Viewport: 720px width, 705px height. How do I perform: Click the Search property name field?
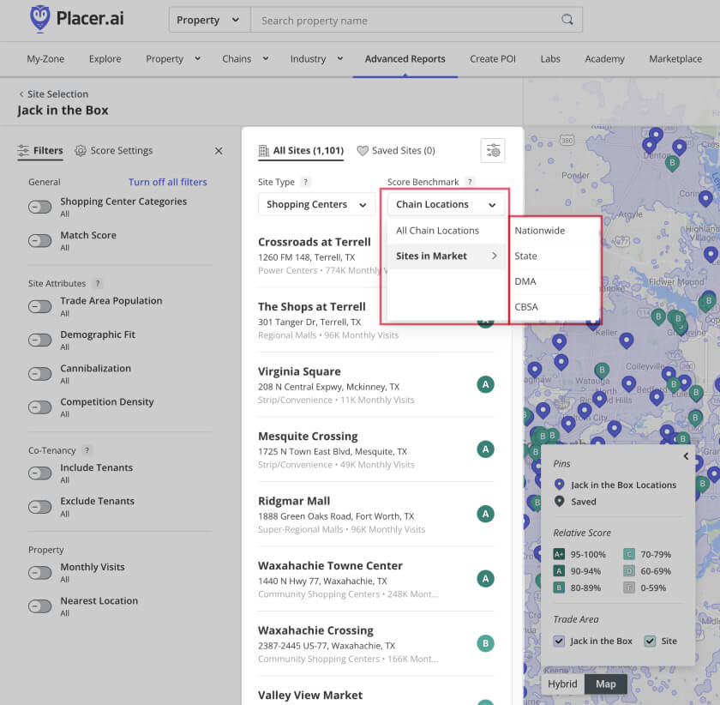(x=417, y=20)
